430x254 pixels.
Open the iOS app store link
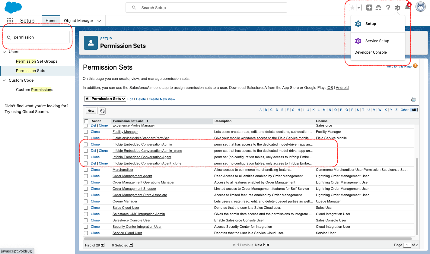330,88
